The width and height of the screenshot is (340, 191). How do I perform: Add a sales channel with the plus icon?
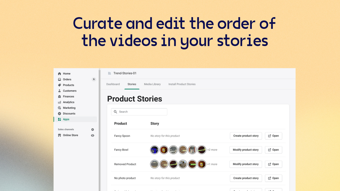click(92, 129)
